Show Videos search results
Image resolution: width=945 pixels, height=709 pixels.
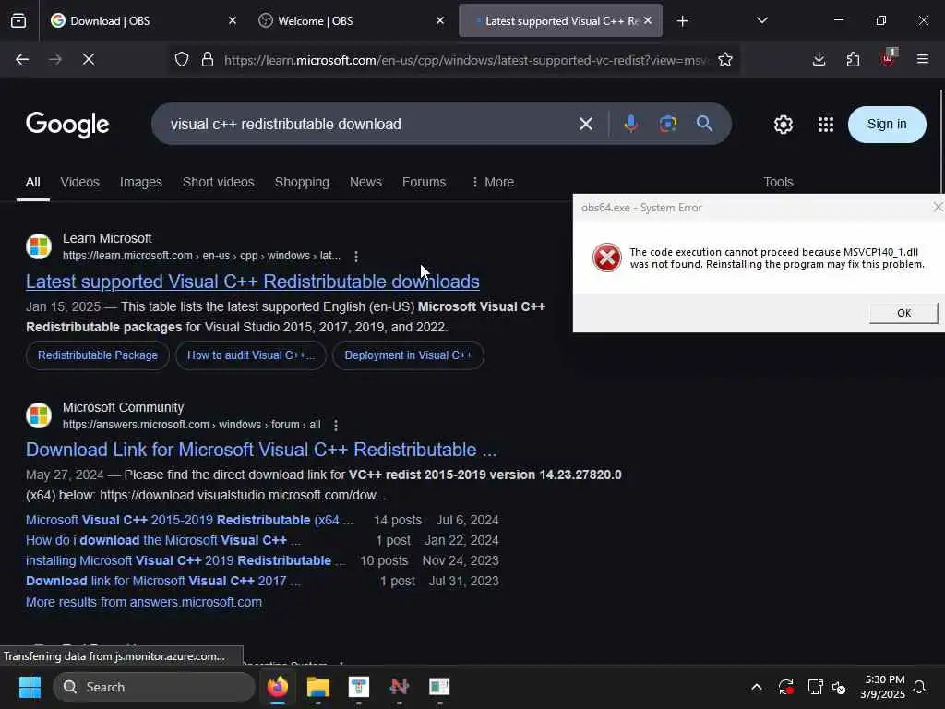(79, 182)
